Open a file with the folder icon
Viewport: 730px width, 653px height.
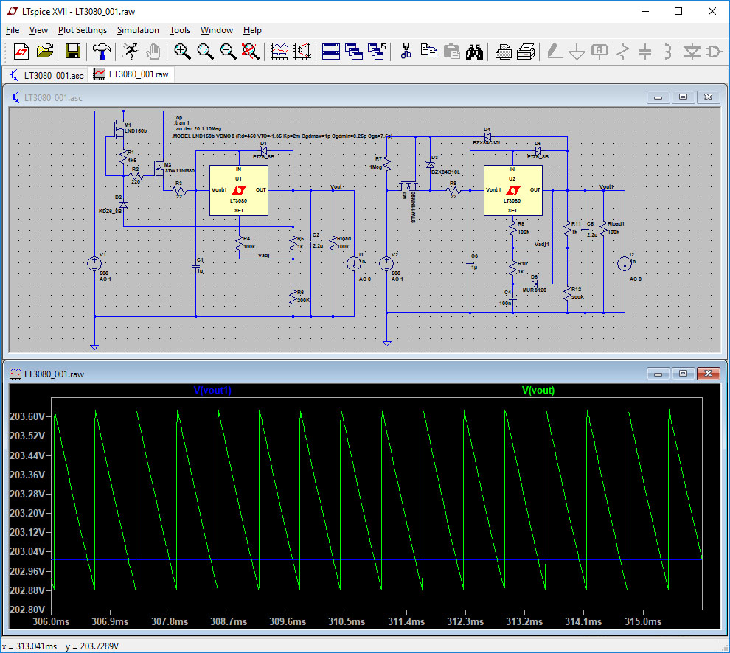45,51
